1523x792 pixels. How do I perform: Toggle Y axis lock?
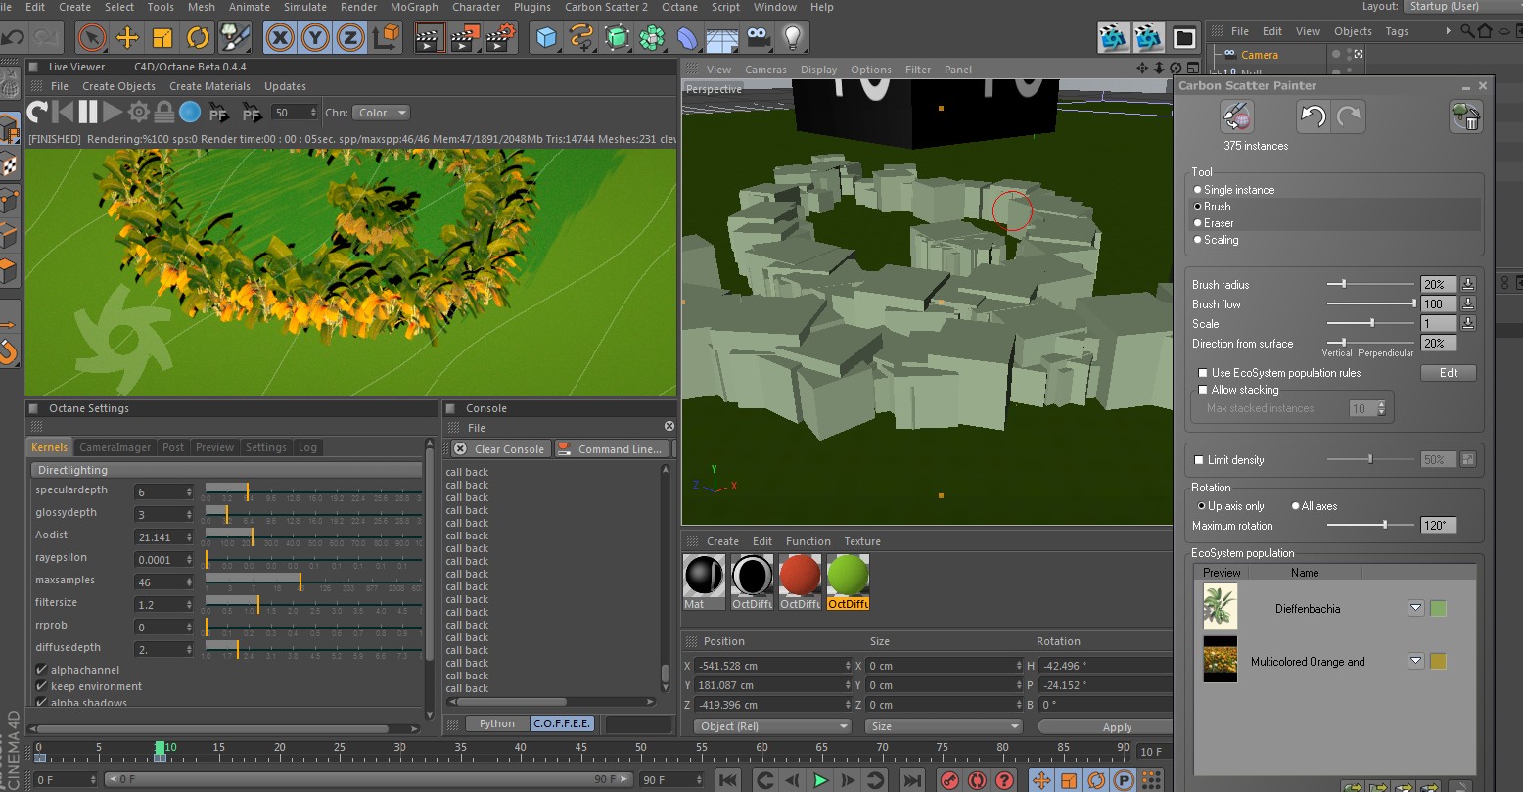pyautogui.click(x=315, y=38)
